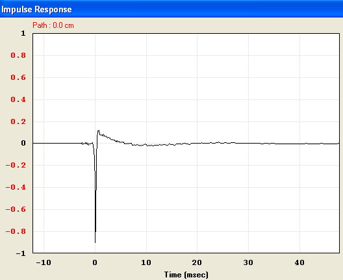Click the −0.8 amplitude axis label
Screen dimensions: 343x280
pos(16,231)
